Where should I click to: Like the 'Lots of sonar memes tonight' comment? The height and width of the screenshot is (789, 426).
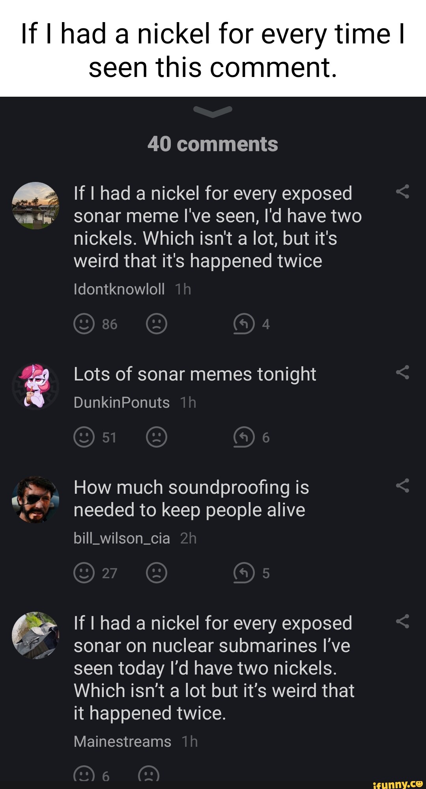click(x=84, y=437)
